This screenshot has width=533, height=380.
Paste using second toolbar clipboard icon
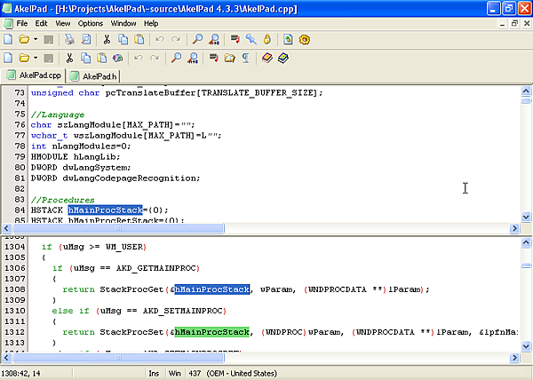pyautogui.click(x=102, y=58)
